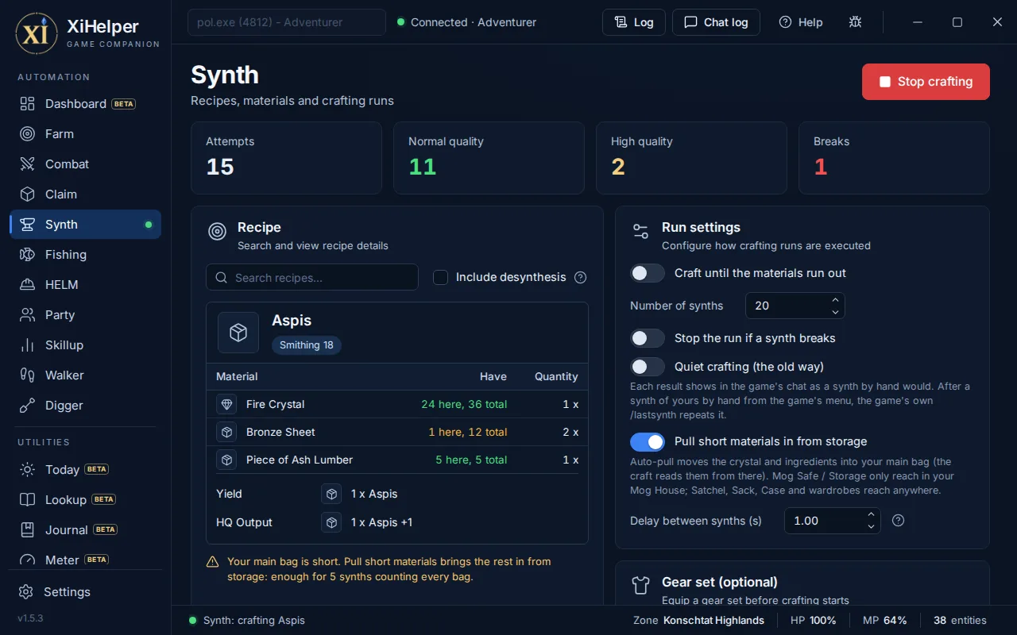The height and width of the screenshot is (635, 1017).
Task: Click the help icon beside Include desynthesis
Action: point(580,277)
